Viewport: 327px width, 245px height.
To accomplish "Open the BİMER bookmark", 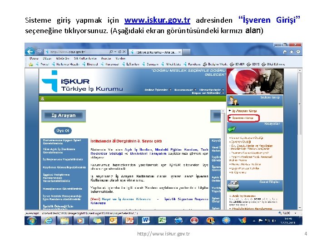I will tap(237, 64).
